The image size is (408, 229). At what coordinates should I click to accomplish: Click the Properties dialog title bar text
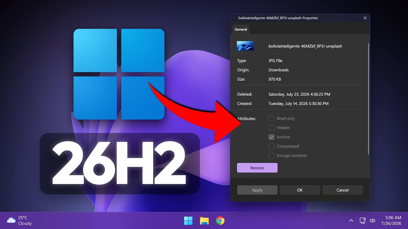278,18
